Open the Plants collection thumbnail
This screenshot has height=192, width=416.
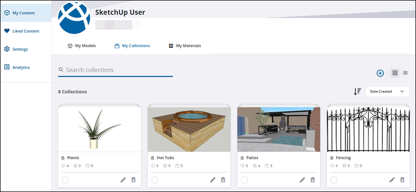tap(100, 129)
